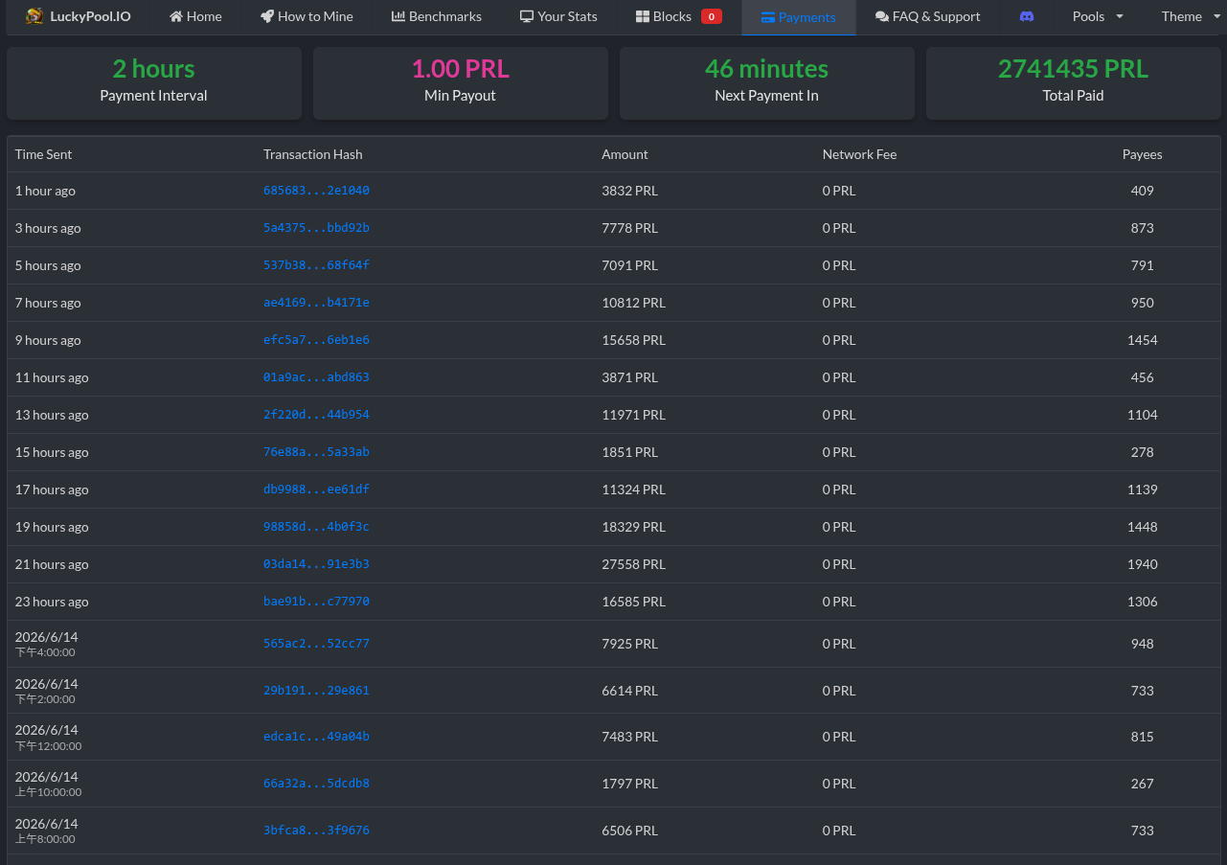Click the 46 minutes next payment value

766,69
